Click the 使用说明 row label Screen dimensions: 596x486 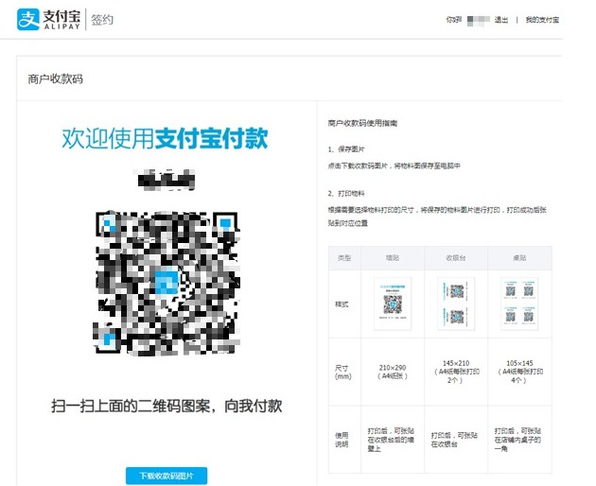[x=342, y=440]
